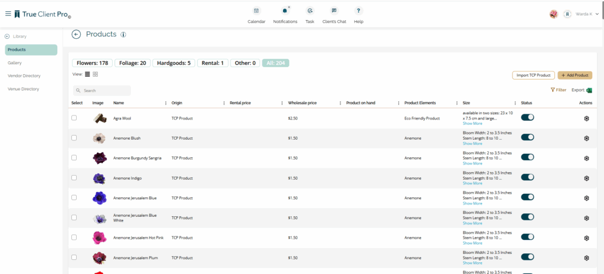Open the Notifications bell icon
The width and height of the screenshot is (604, 274).
[285, 11]
